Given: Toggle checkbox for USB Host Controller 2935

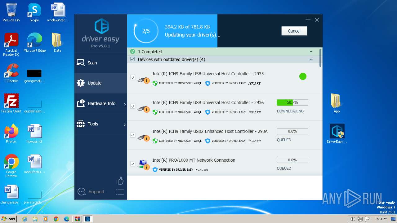Looking at the screenshot, I should [x=133, y=77].
